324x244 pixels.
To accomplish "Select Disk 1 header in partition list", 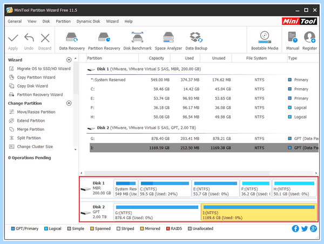I will (144, 69).
